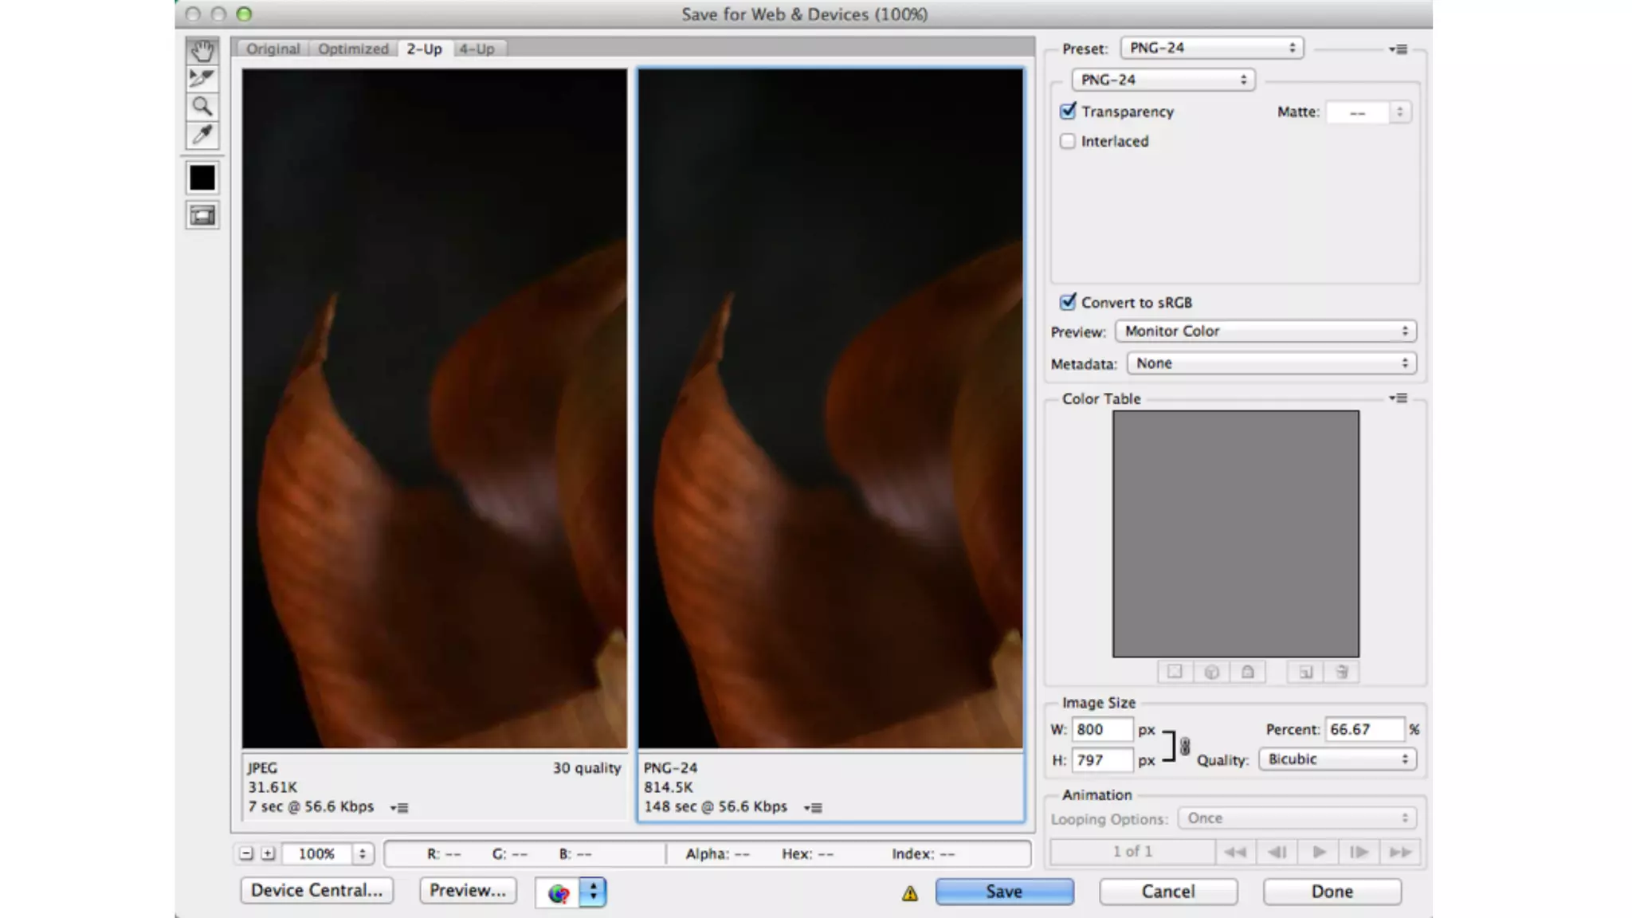The image size is (1632, 918).
Task: Select the Slice Select tool
Action: [202, 78]
